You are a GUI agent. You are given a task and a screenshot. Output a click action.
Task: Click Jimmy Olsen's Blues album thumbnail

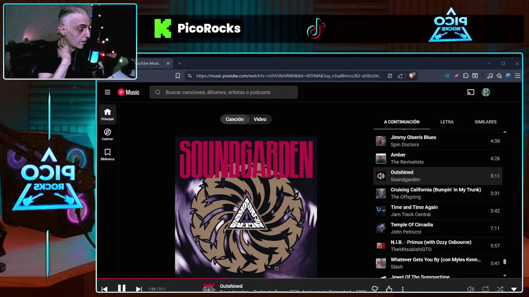click(381, 141)
